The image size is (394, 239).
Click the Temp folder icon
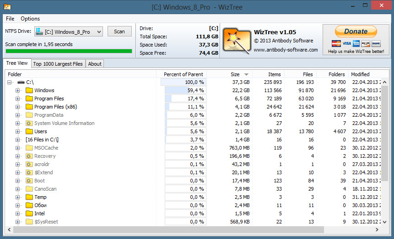[x=29, y=197]
